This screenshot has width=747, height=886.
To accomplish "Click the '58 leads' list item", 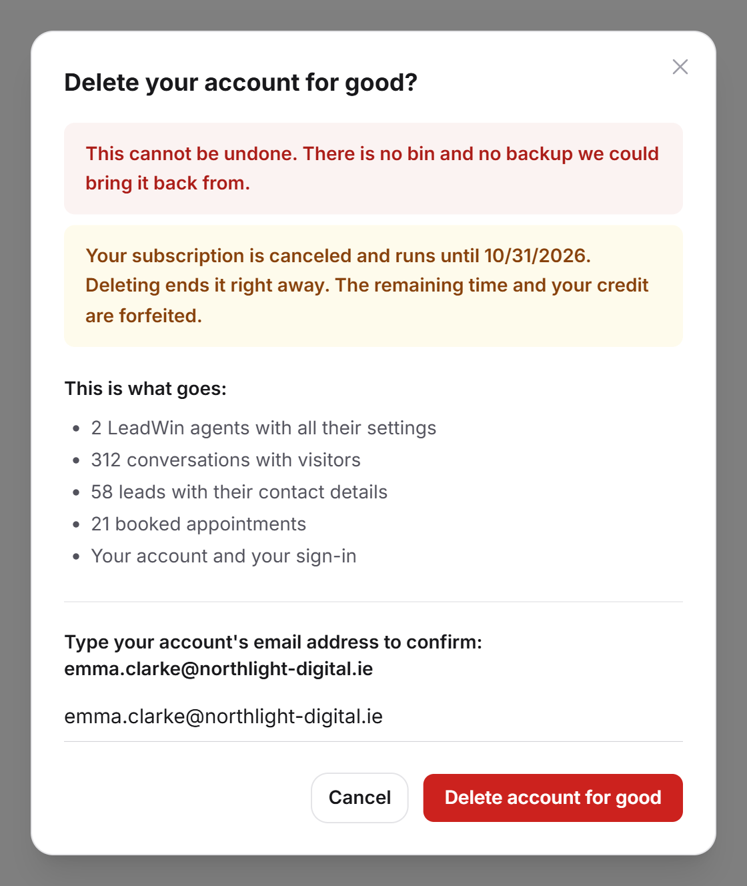I will click(x=239, y=492).
